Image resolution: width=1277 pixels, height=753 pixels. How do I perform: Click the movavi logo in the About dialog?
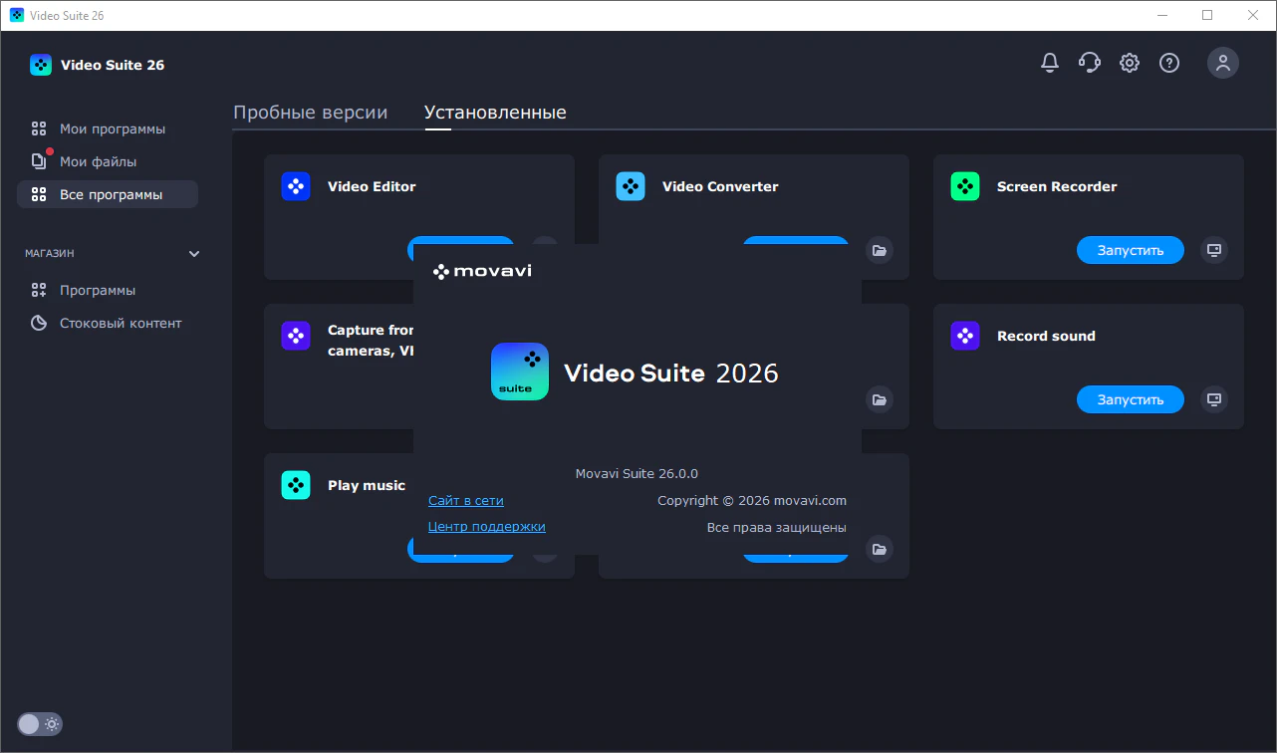(x=483, y=271)
